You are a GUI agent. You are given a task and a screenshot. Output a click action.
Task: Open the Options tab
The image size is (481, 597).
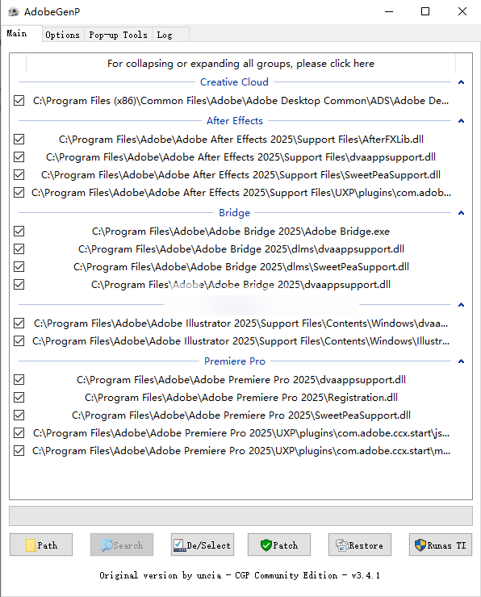62,35
